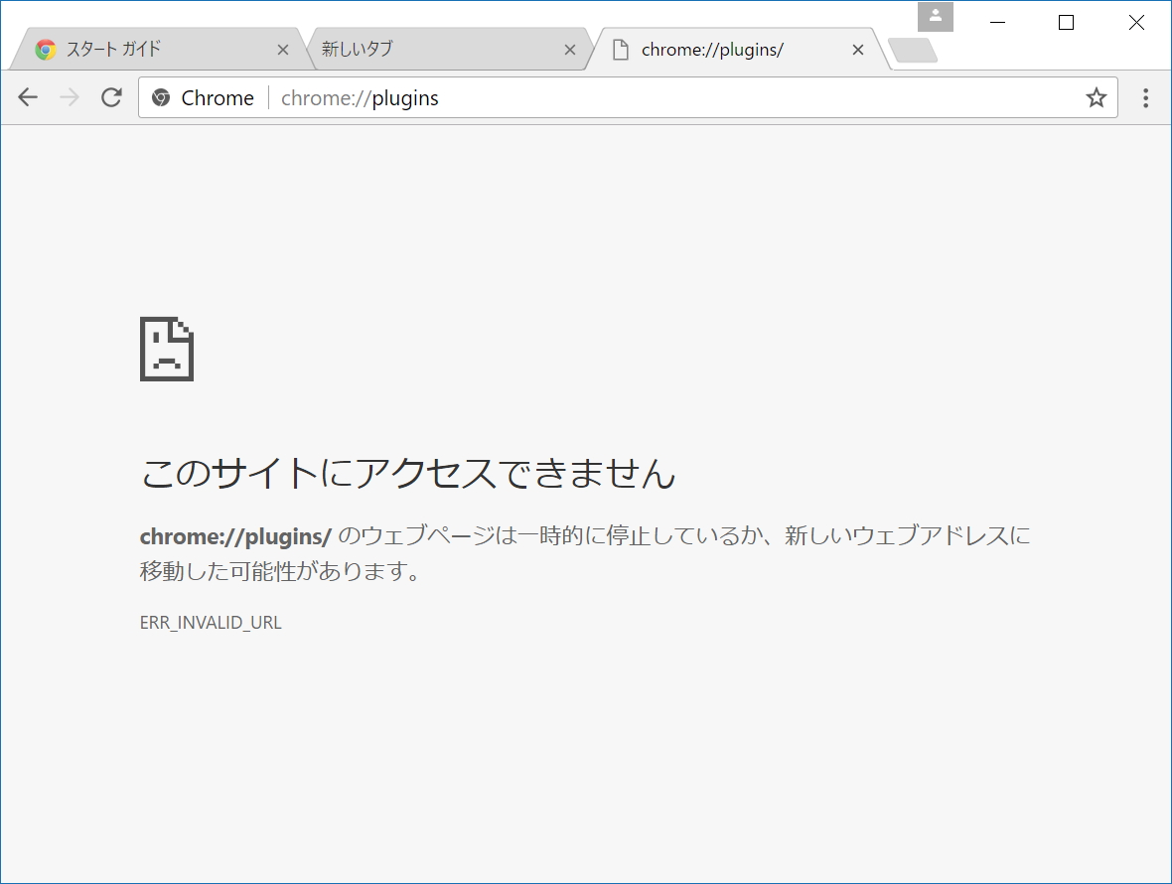
Task: Click the forward navigation arrow
Action: pyautogui.click(x=69, y=97)
